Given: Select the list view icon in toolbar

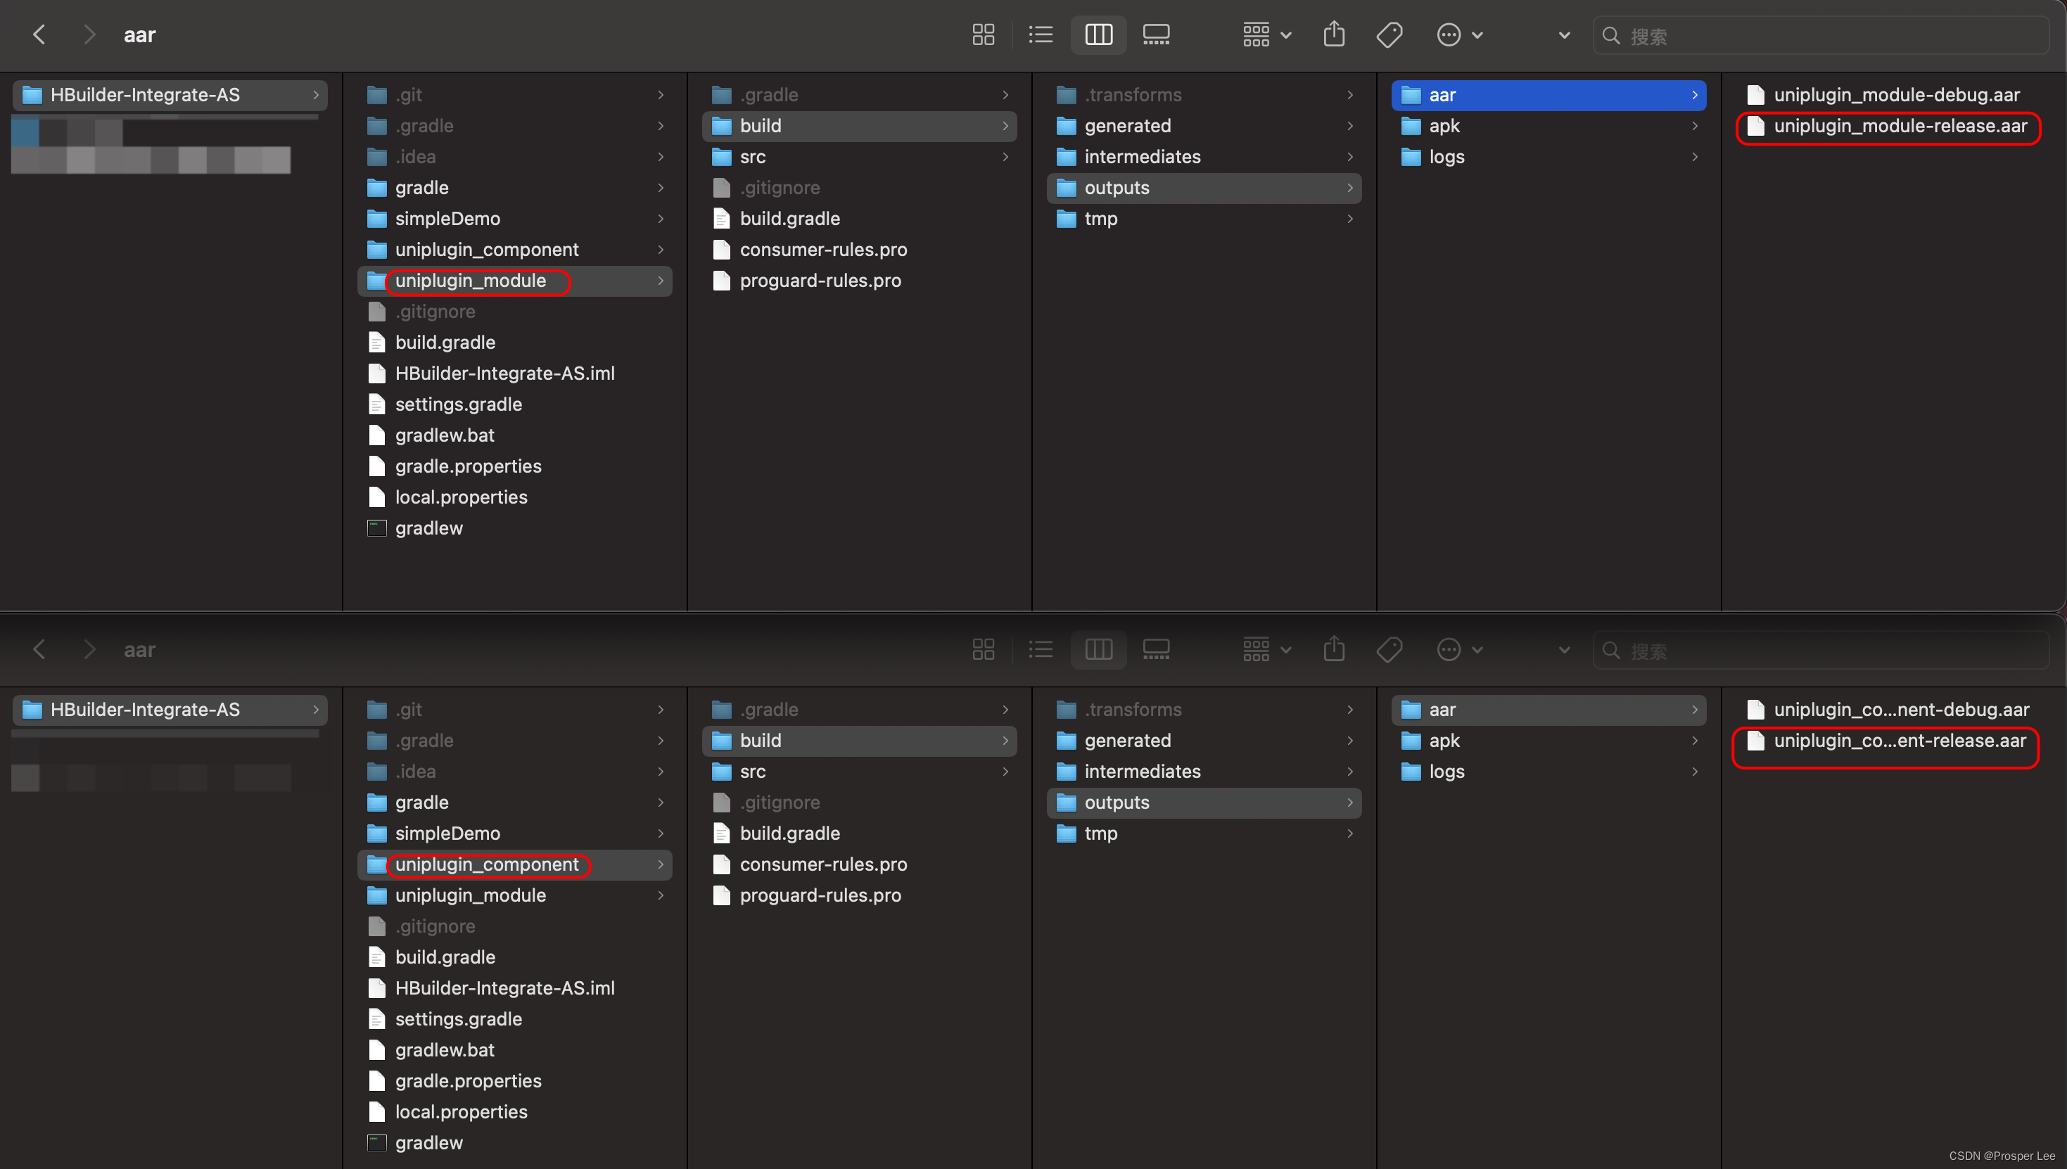Looking at the screenshot, I should 1041,35.
